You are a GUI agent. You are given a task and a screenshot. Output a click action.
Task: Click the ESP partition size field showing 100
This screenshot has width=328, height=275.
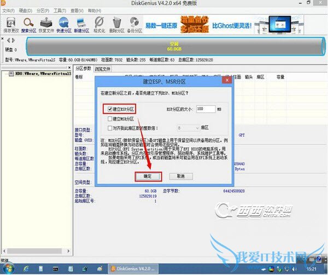click(x=206, y=109)
